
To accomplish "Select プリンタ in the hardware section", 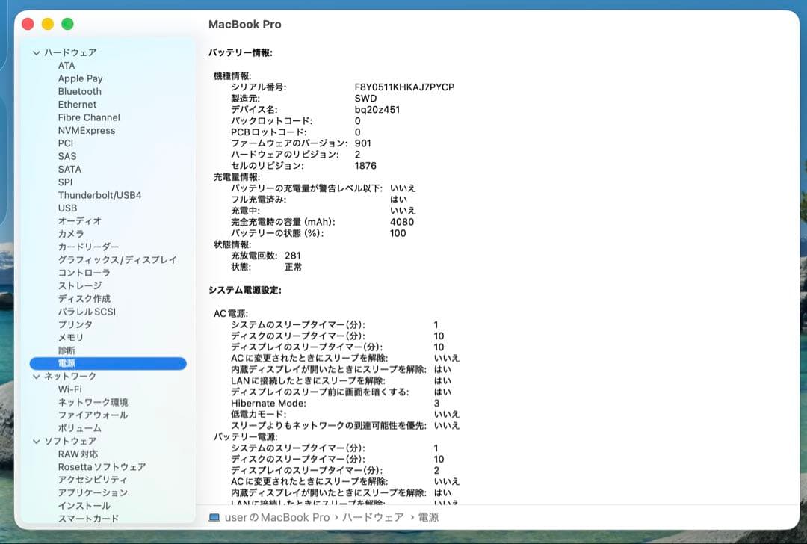I will 75,324.
